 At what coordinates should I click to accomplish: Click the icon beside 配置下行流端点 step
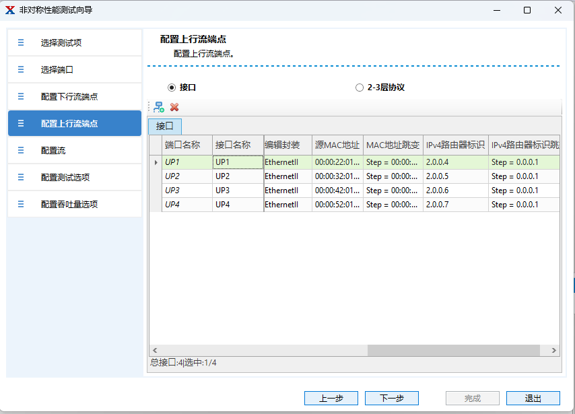click(x=21, y=96)
